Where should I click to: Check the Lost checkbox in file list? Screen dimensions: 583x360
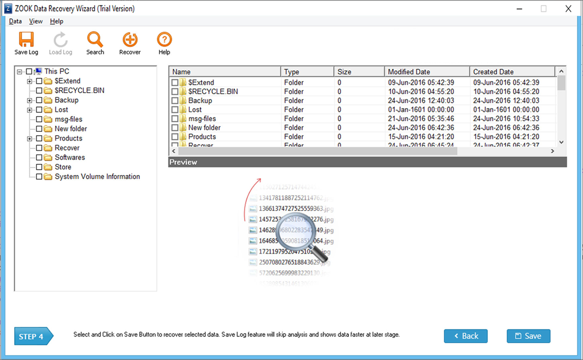pyautogui.click(x=175, y=109)
